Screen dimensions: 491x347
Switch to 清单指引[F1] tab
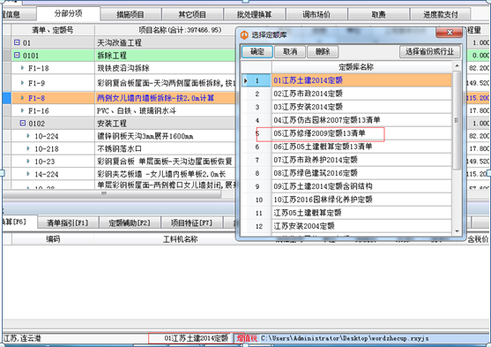click(68, 223)
